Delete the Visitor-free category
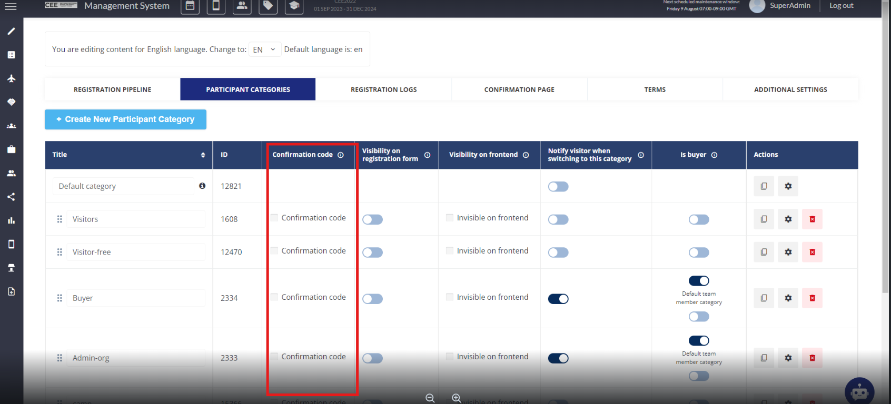Screen dimensions: 891x404 click(x=812, y=252)
